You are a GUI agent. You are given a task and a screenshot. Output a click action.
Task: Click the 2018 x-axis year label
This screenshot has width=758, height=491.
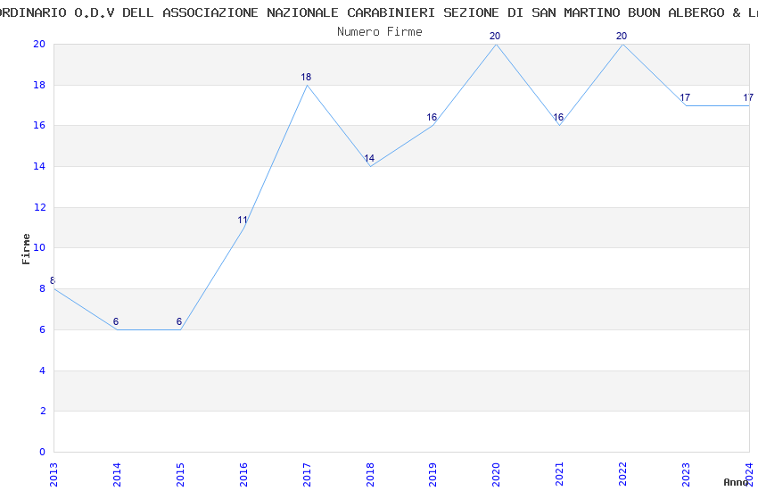[370, 474]
